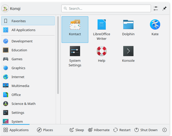Put the computer to Sleep
The width and height of the screenshot is (172, 136).
coord(77,130)
